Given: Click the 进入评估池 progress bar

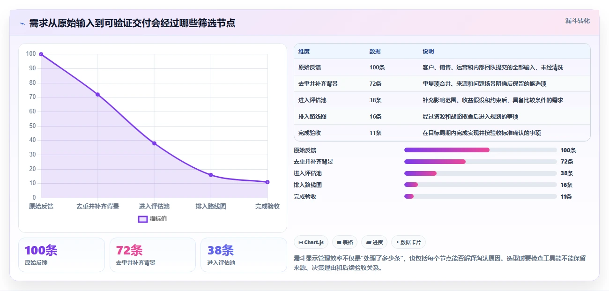Looking at the screenshot, I should click(481, 173).
